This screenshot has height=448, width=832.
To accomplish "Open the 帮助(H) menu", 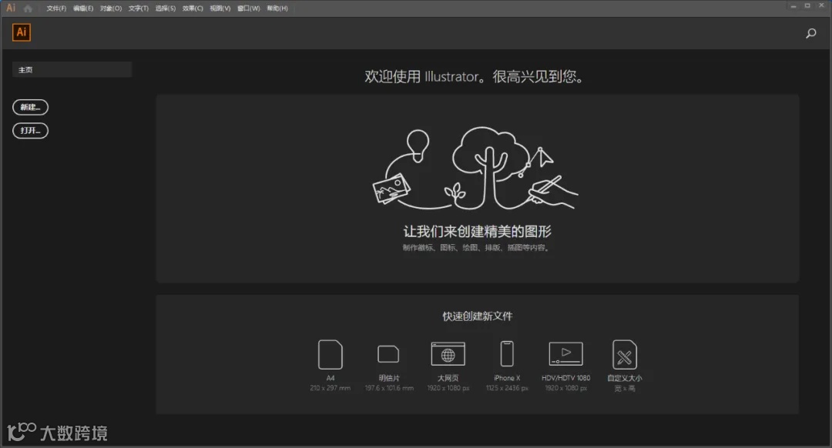I will click(277, 8).
